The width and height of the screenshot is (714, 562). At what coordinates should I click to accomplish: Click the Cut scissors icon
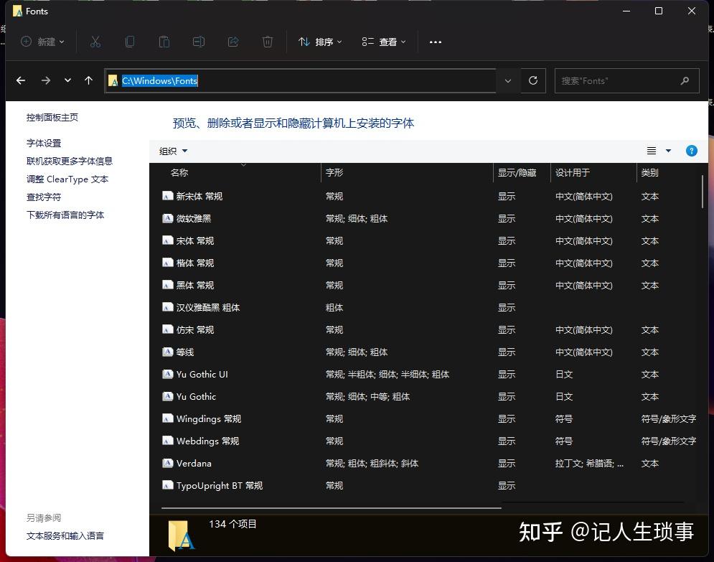click(x=95, y=42)
